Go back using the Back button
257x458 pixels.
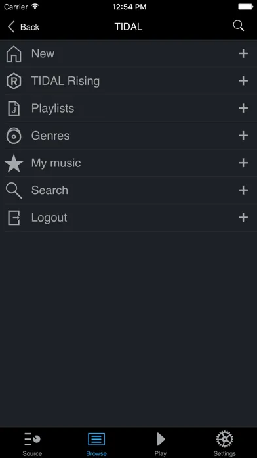coord(24,27)
